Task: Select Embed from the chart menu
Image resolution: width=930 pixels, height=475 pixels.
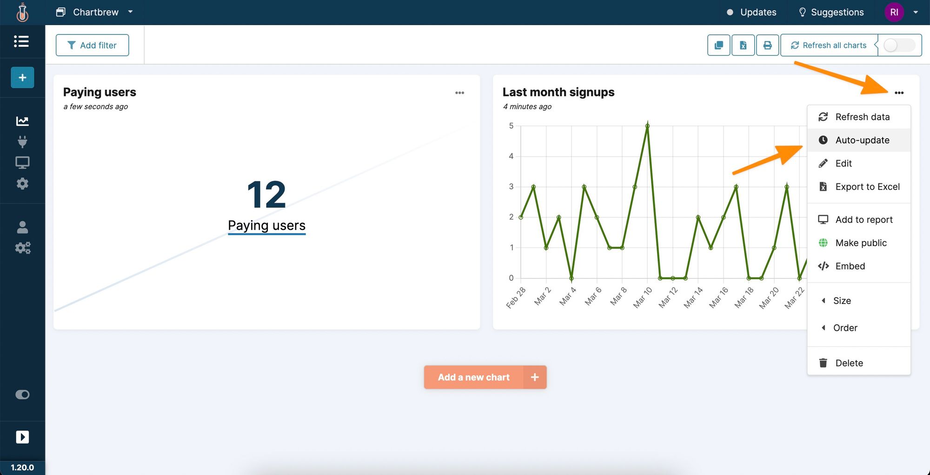Action: (850, 266)
